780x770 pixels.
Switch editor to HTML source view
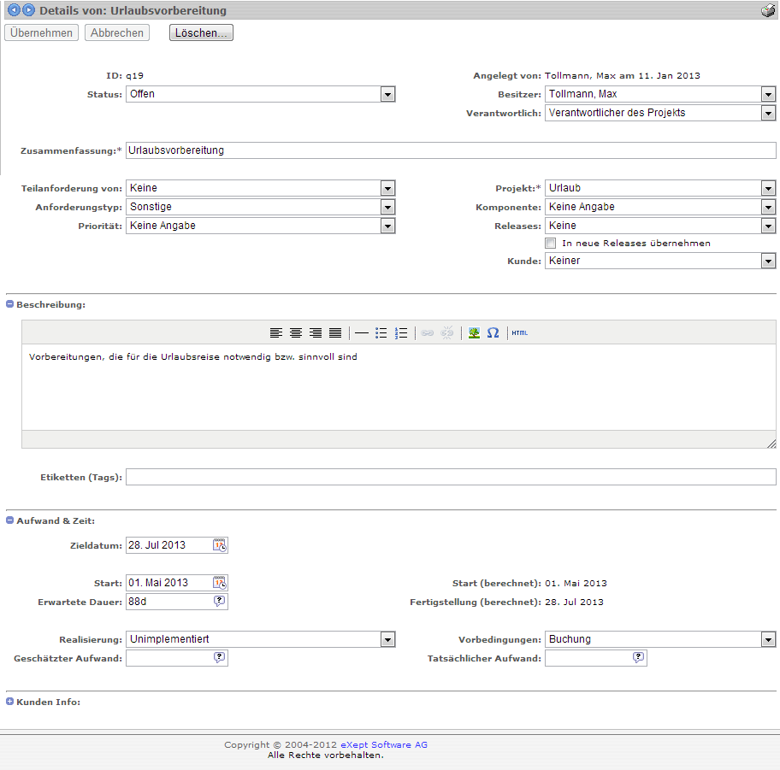point(519,333)
